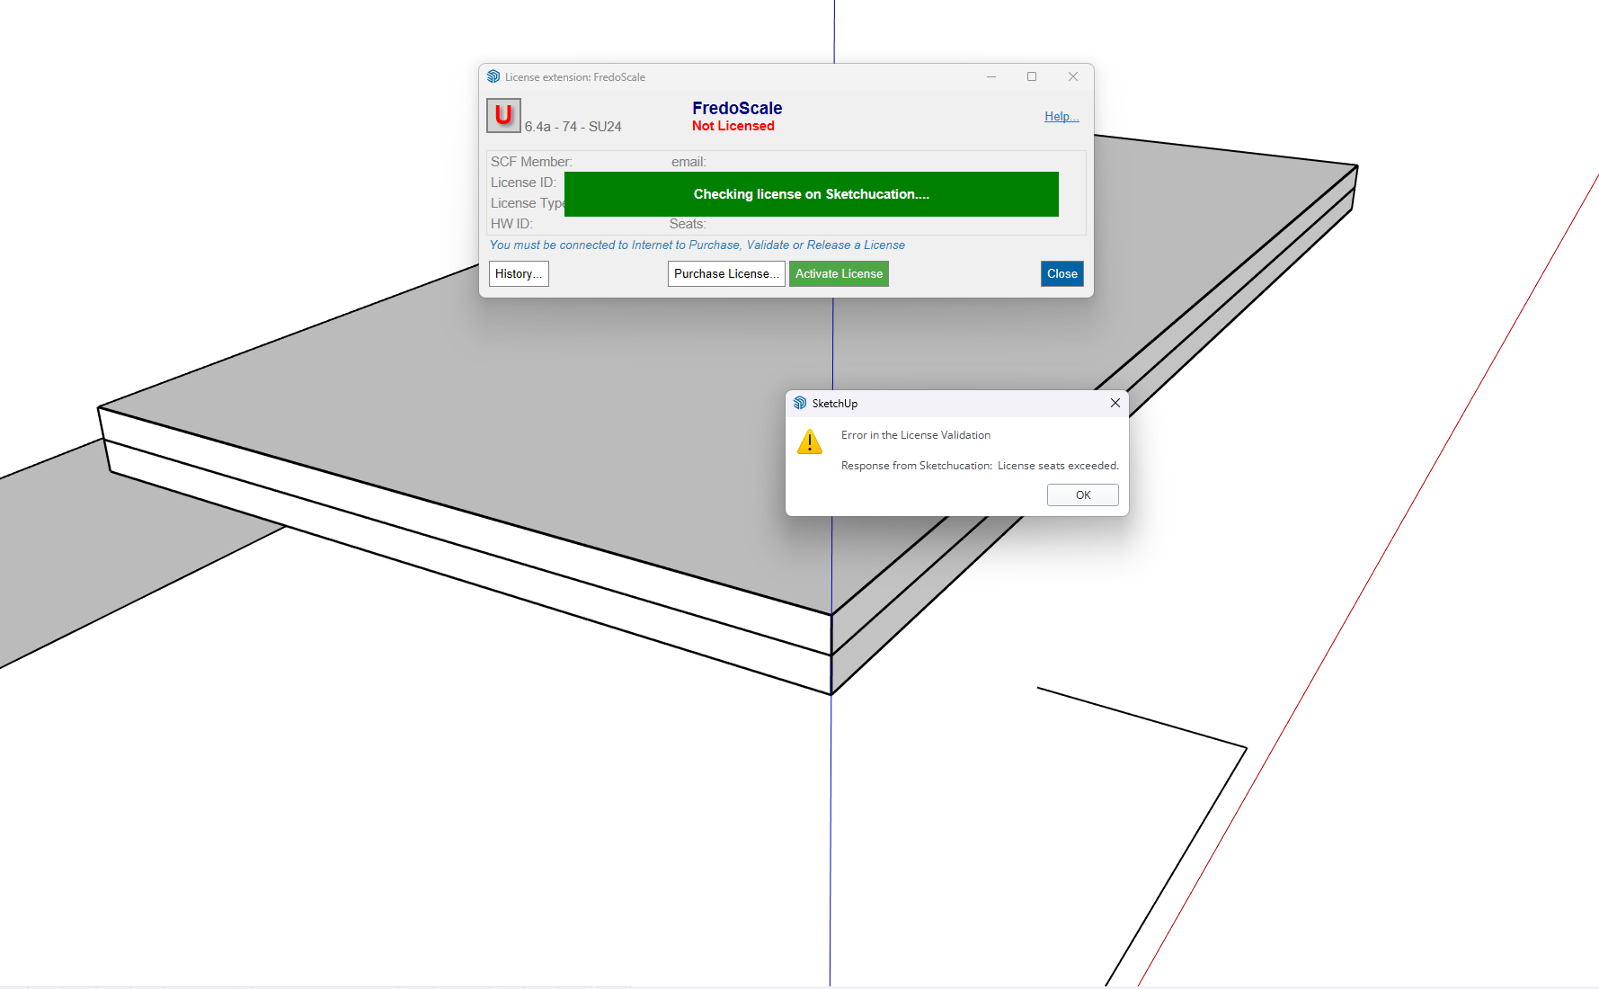Viewport: 1599px width, 989px height.
Task: Click SketchUp logo in the error dialog title
Action: pos(800,403)
